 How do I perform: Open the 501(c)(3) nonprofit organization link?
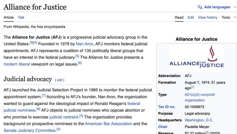coord(200,97)
